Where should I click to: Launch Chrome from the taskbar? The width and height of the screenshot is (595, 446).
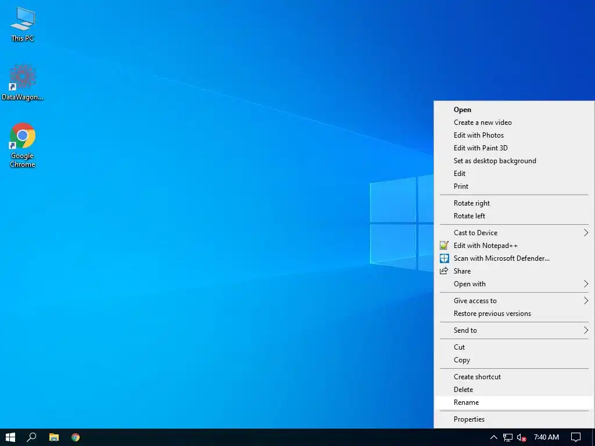(x=76, y=437)
